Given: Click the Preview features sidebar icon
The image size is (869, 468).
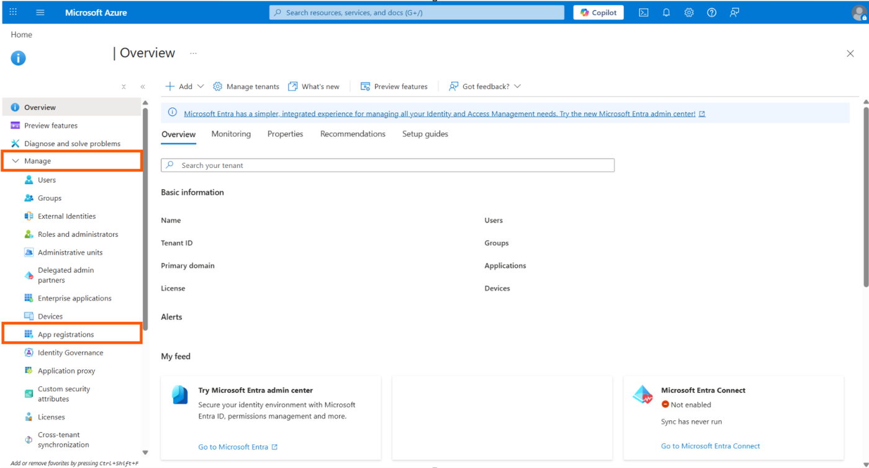Looking at the screenshot, I should [15, 125].
